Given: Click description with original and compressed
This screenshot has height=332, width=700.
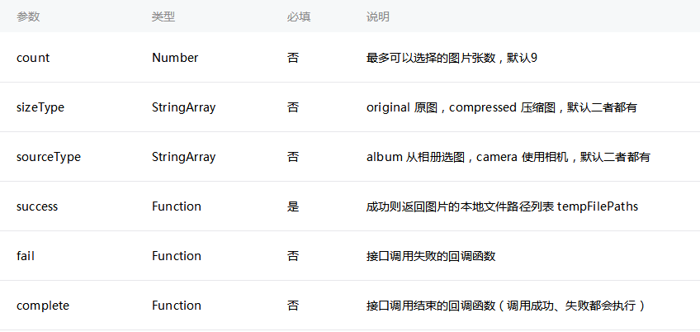Looking at the screenshot, I should click(501, 107).
